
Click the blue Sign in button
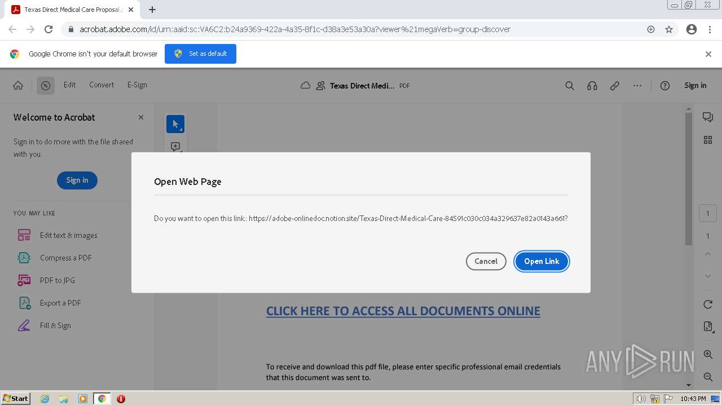coord(77,180)
